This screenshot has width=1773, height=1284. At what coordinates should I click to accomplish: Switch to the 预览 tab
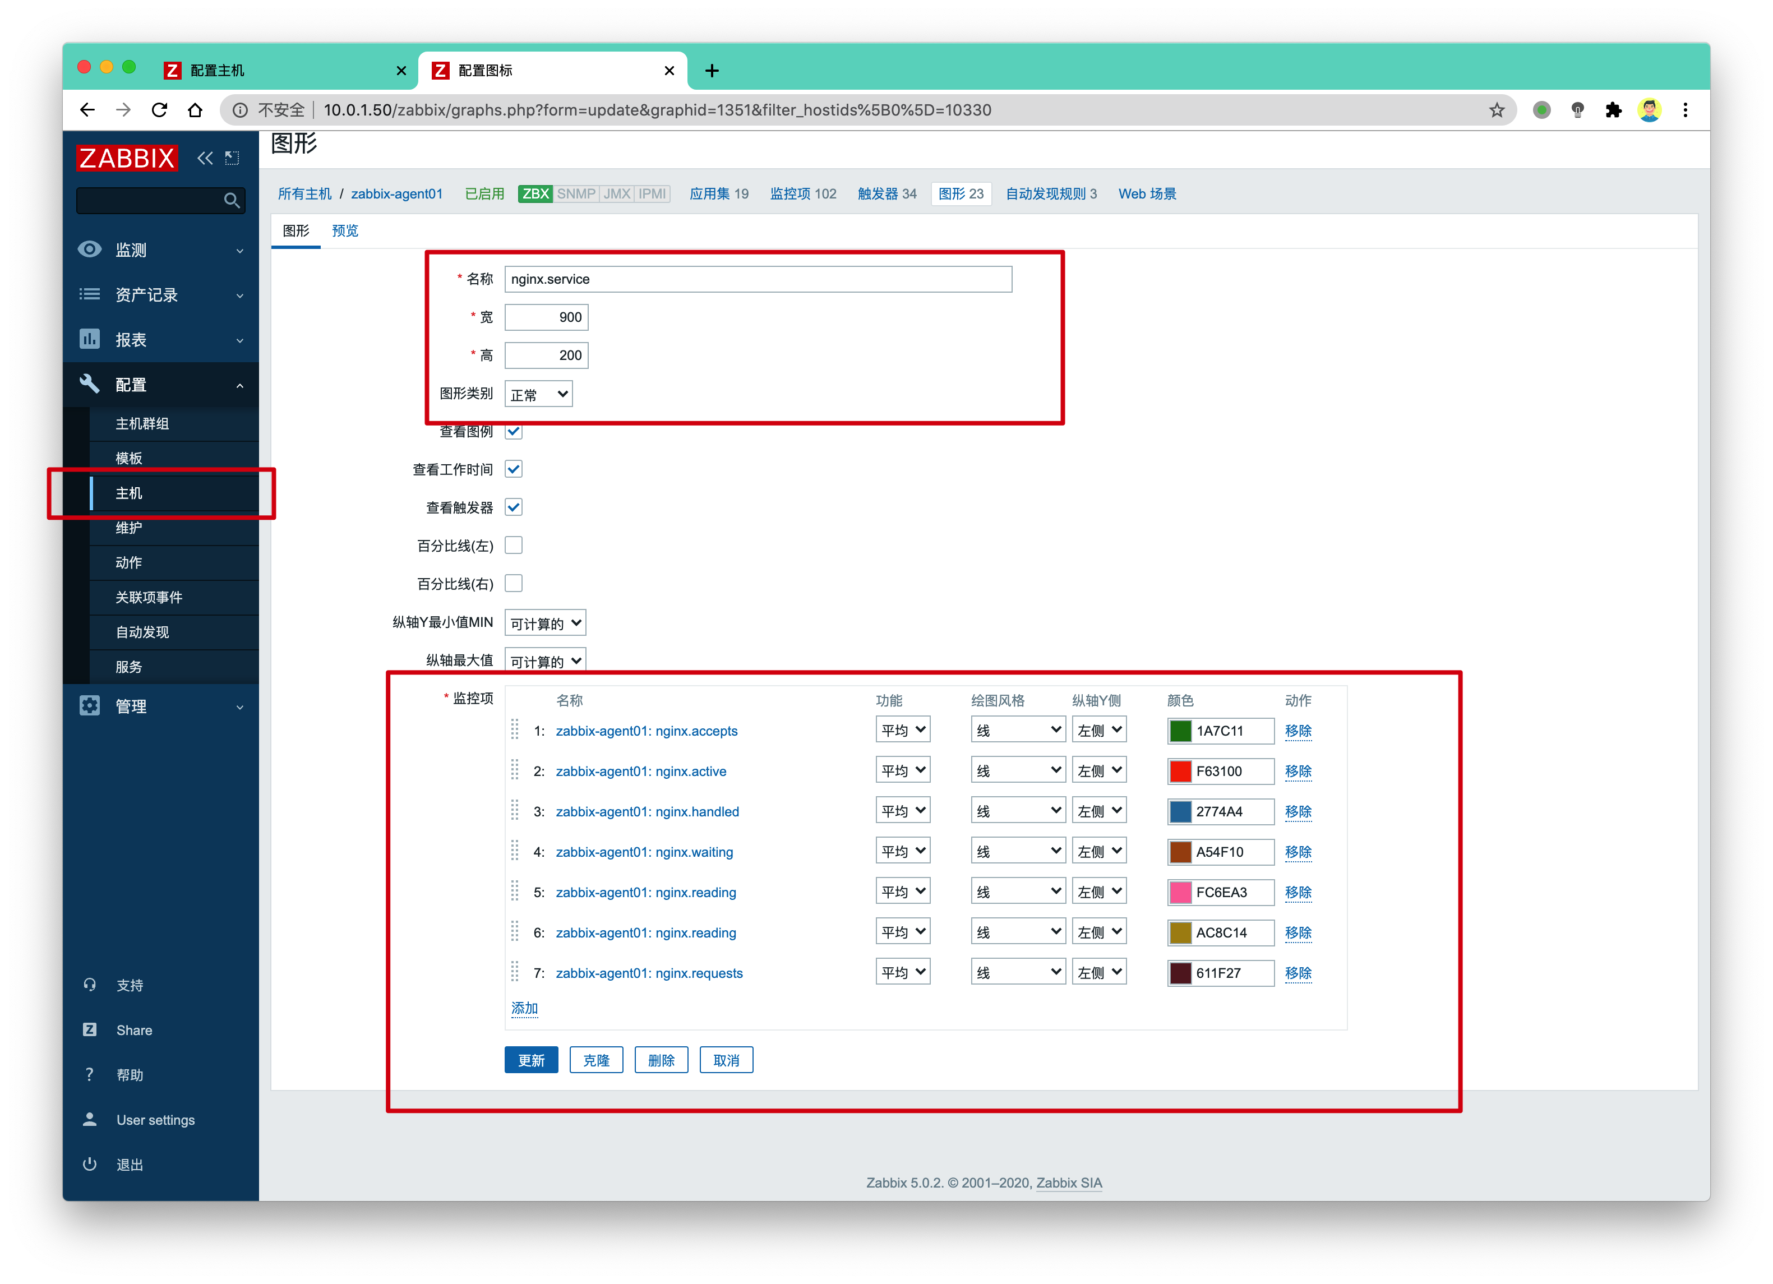[345, 230]
